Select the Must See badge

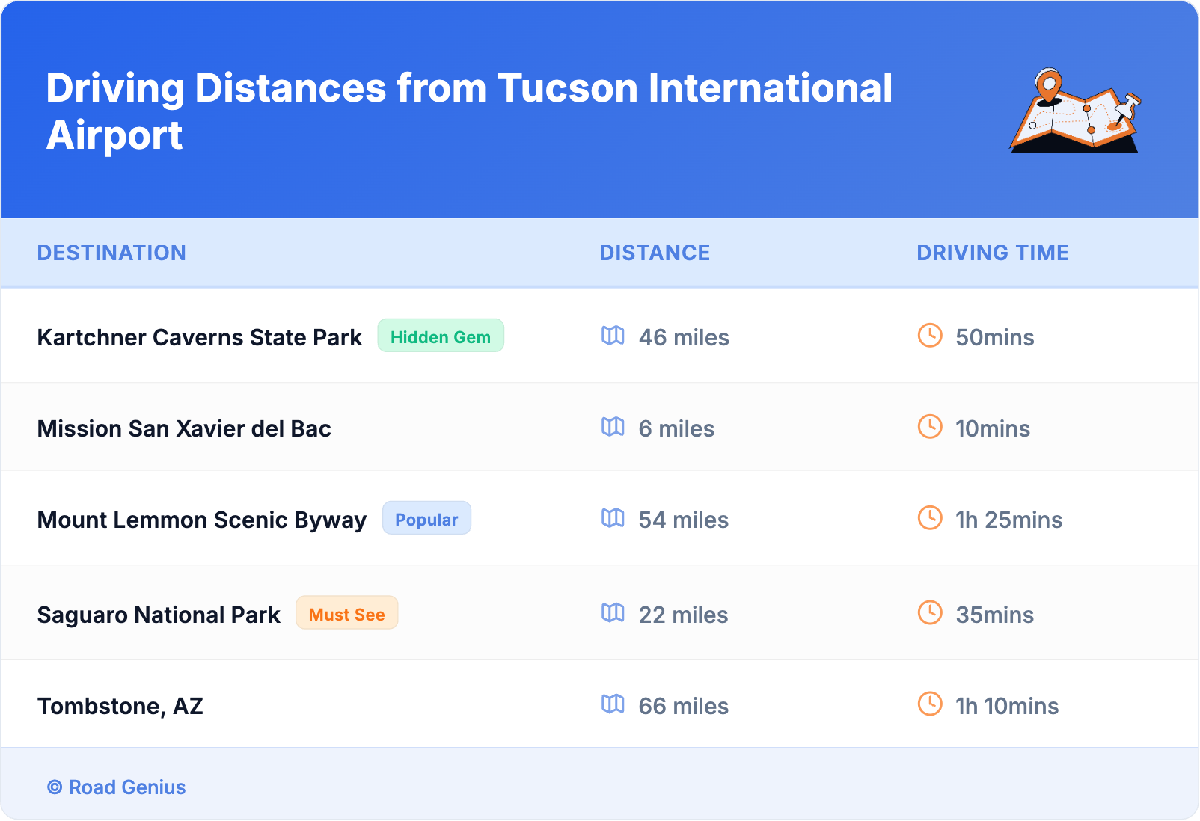(x=346, y=614)
